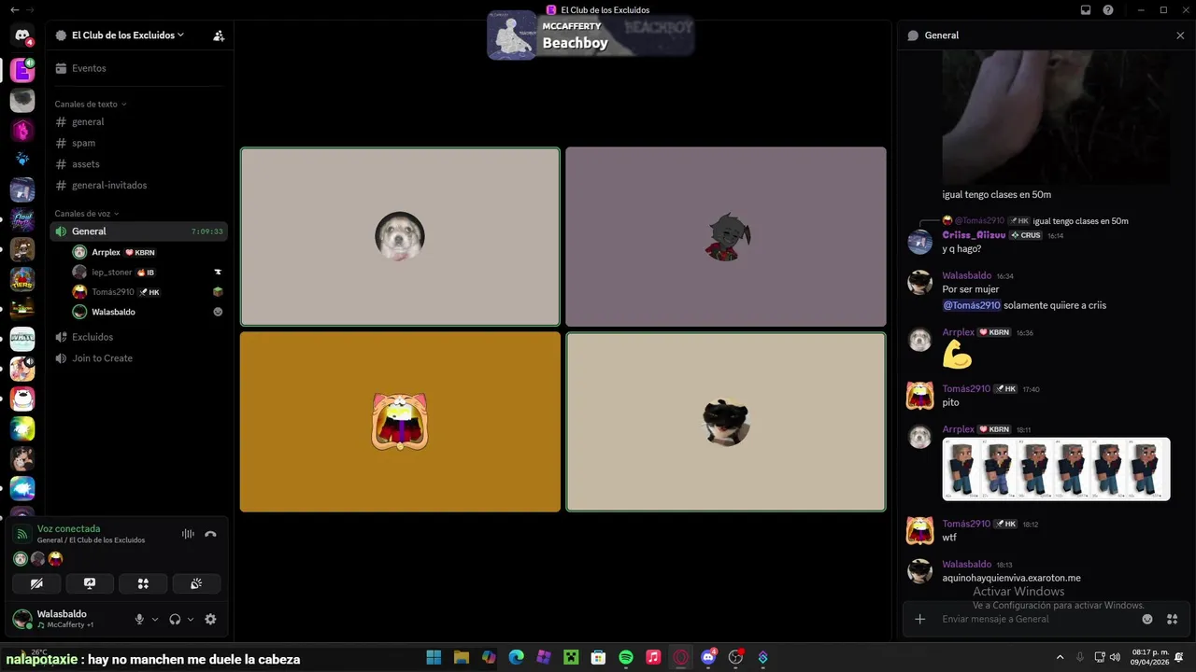
Task: Open the soundboard megaphone button
Action: (196, 583)
